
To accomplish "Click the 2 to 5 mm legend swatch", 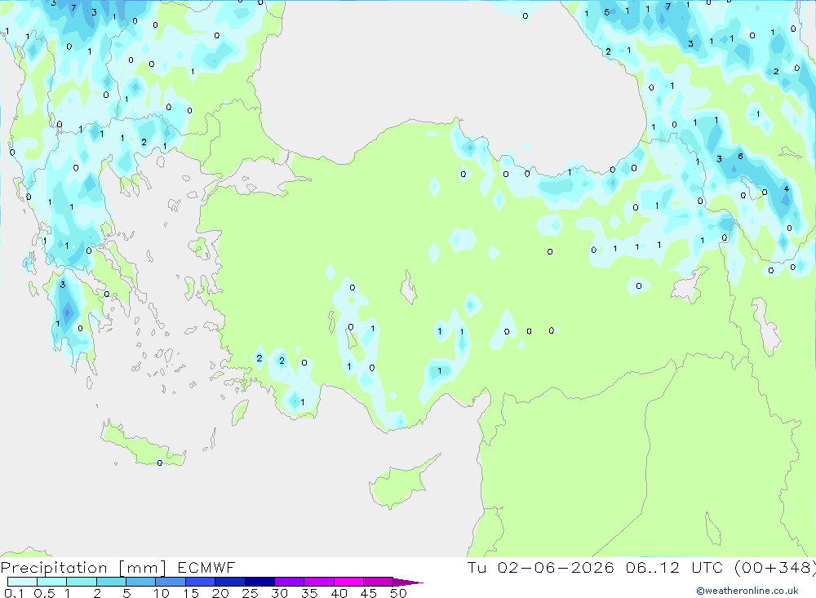I will pyautogui.click(x=111, y=582).
